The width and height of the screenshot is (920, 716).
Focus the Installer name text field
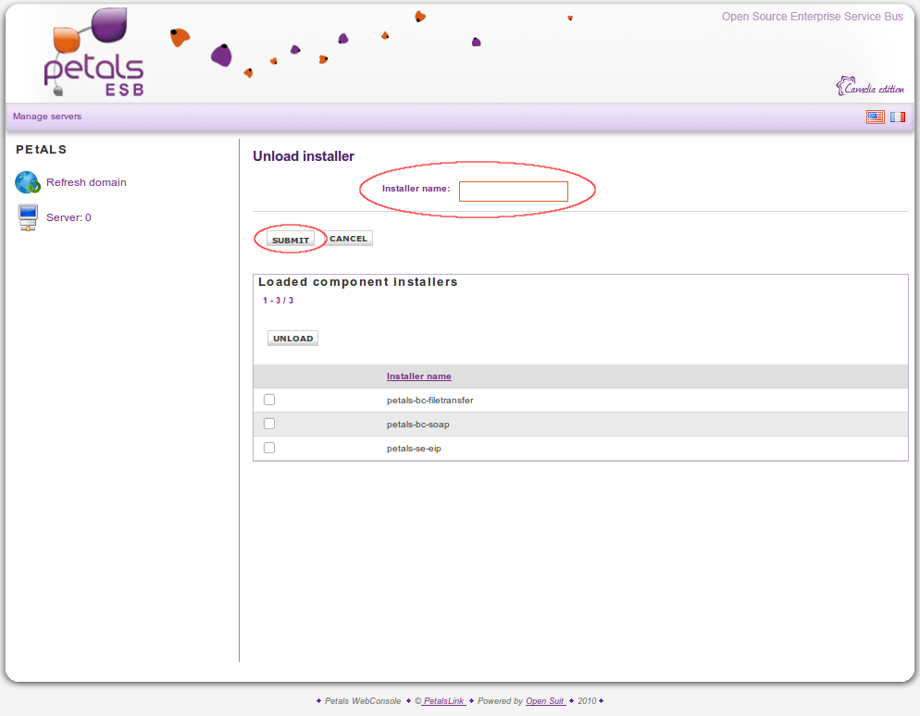(x=513, y=191)
